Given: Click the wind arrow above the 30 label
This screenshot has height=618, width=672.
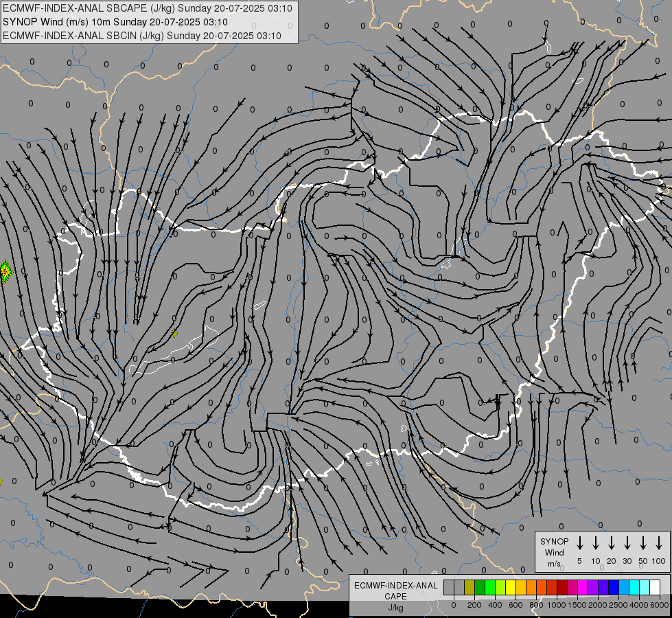Looking at the screenshot, I should pyautogui.click(x=627, y=543).
